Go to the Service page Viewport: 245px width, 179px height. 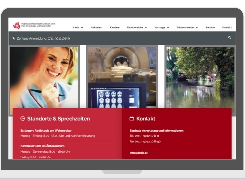coord(210,27)
